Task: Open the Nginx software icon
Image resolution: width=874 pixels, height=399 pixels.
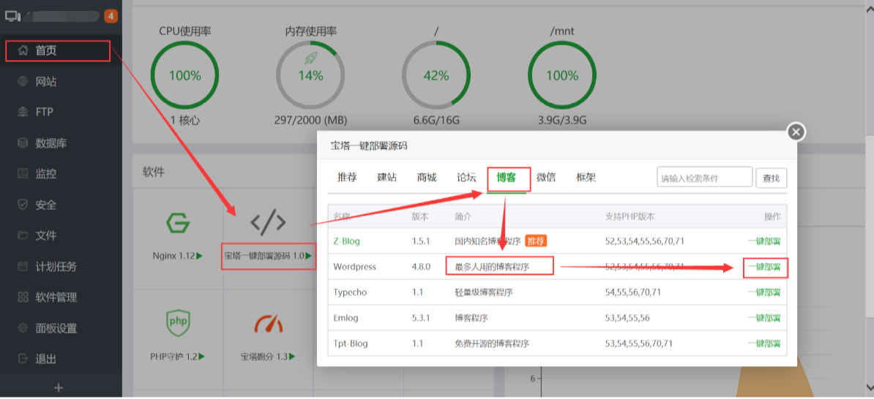Action: 179,223
